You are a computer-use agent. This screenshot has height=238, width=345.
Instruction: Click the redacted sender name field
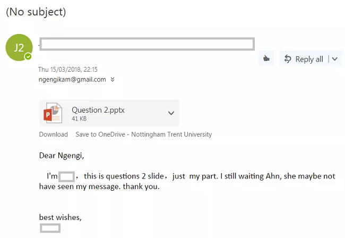tap(147, 44)
